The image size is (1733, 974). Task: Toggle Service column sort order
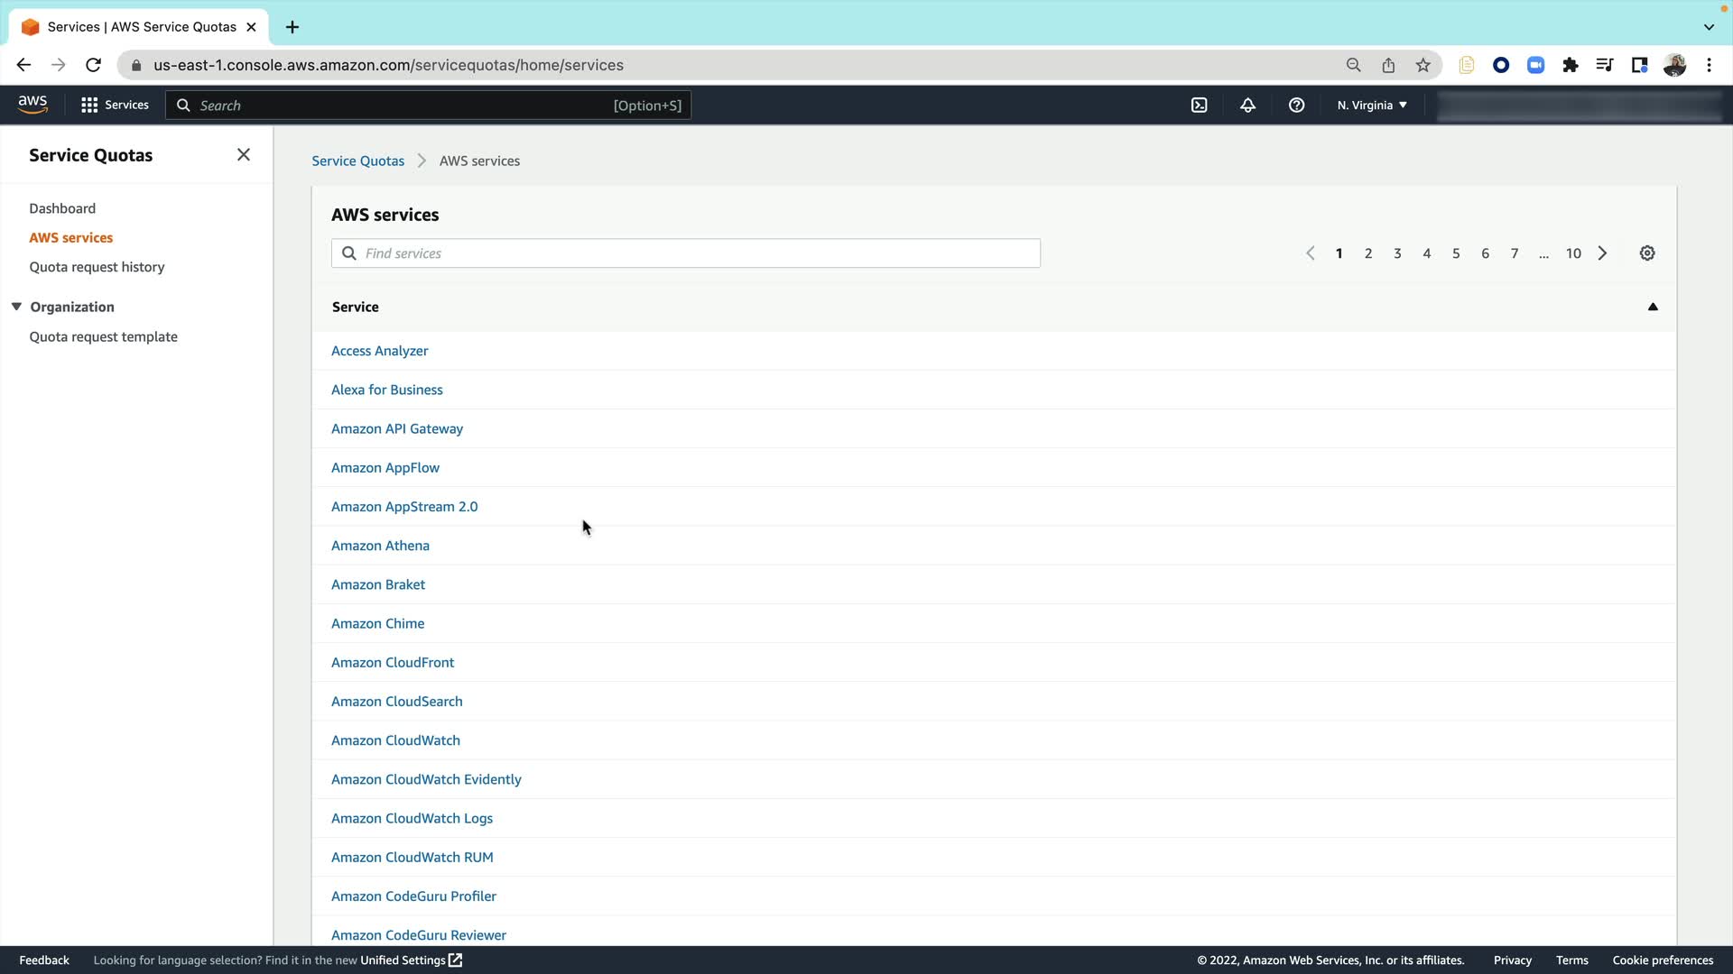click(1653, 307)
